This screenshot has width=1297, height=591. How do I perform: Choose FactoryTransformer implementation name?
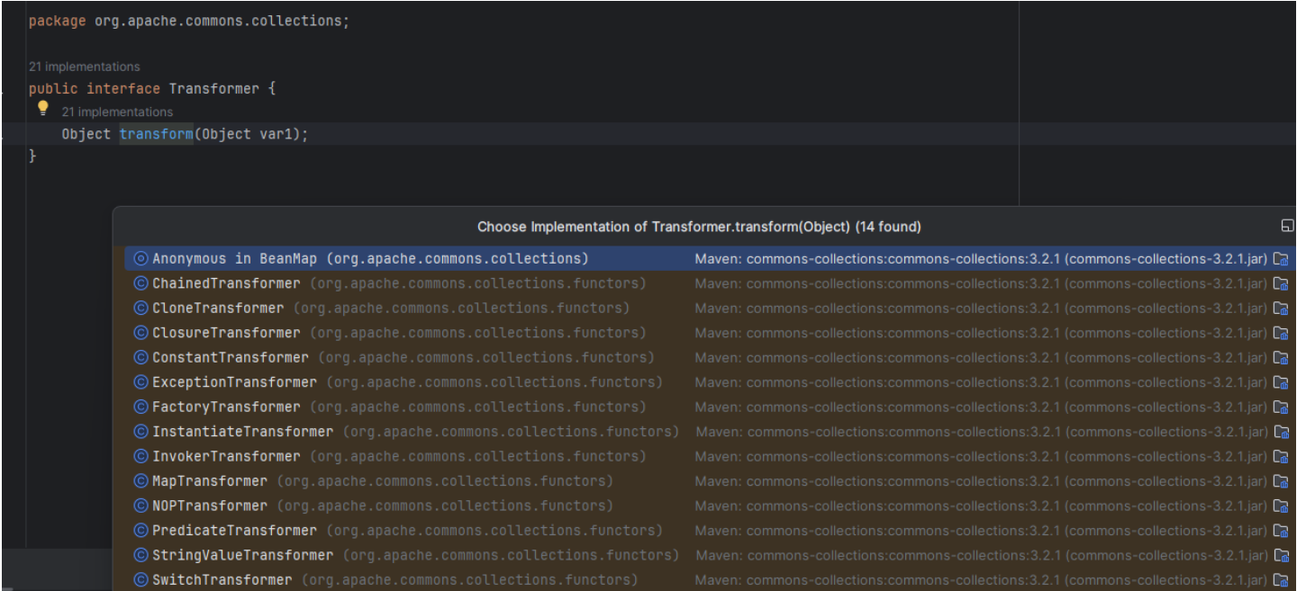(226, 407)
